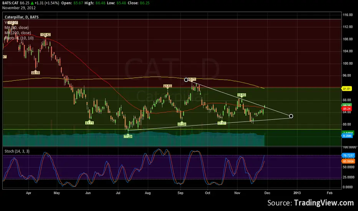This screenshot has height=211, width=358.
Task: Click the date November 29, 2012
Action: [19, 8]
